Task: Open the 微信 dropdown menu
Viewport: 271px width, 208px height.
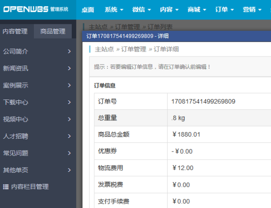Action: pos(141,9)
